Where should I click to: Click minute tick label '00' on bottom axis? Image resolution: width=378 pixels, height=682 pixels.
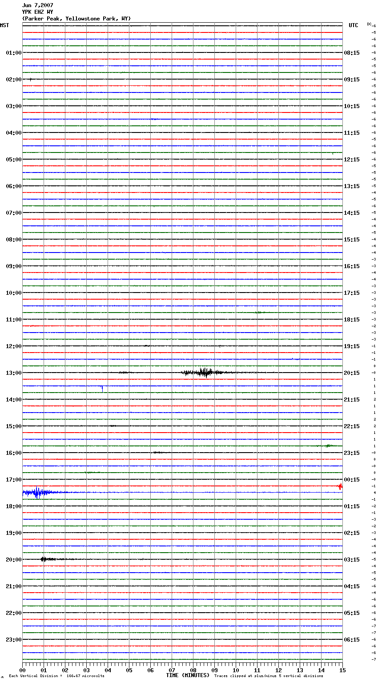[22, 670]
